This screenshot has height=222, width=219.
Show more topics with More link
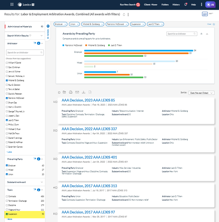tap(9, 219)
